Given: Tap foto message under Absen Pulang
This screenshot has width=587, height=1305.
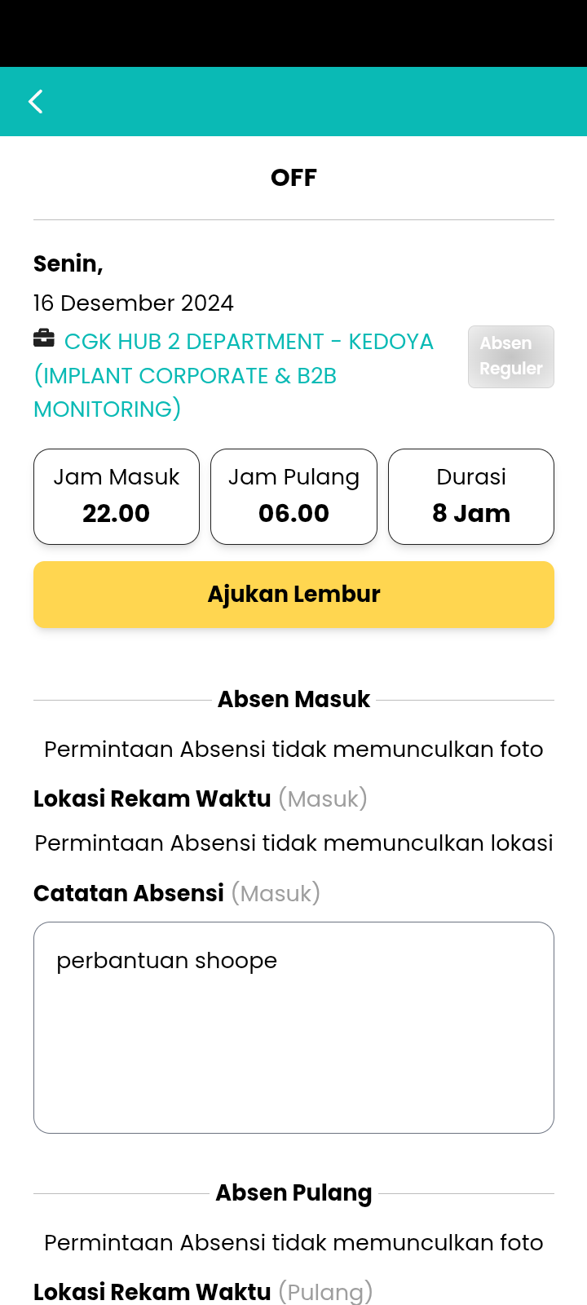Looking at the screenshot, I should pyautogui.click(x=293, y=1243).
